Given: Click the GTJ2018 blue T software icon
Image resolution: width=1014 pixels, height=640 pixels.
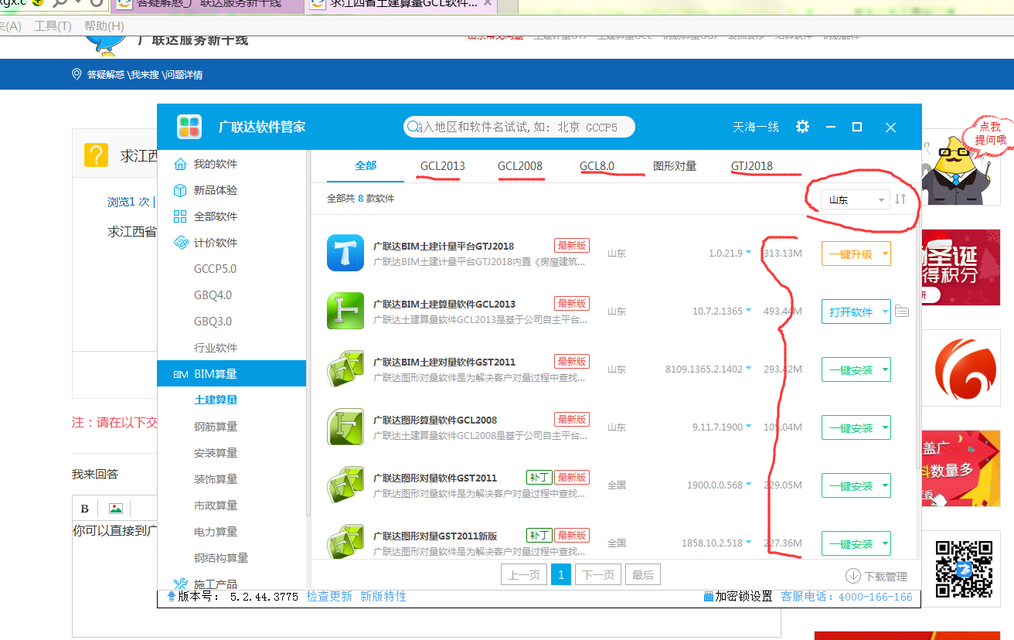Looking at the screenshot, I should coord(345,253).
